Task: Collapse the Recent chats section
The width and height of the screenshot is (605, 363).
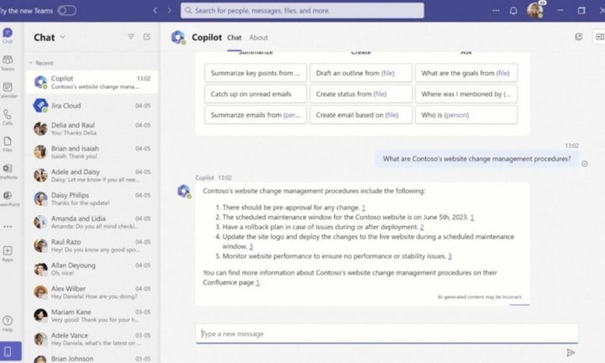Action: point(29,63)
